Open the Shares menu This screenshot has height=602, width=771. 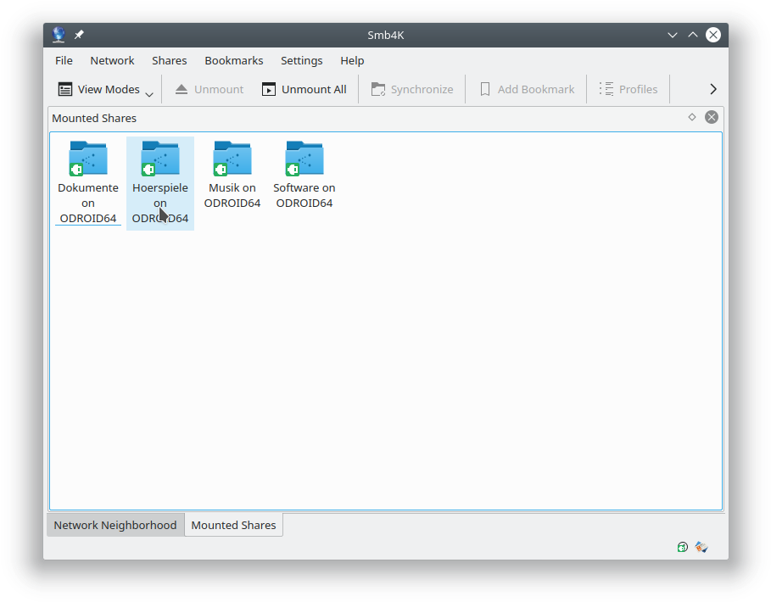point(169,60)
